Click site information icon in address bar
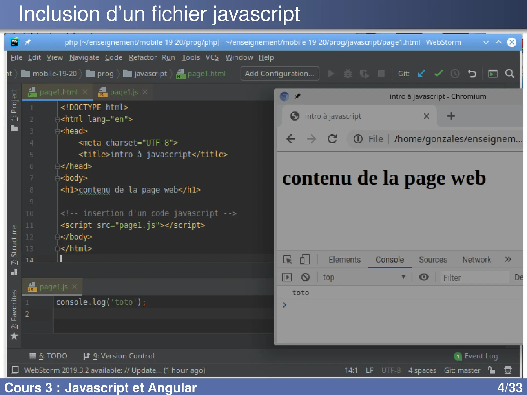The width and height of the screenshot is (527, 395). [358, 139]
